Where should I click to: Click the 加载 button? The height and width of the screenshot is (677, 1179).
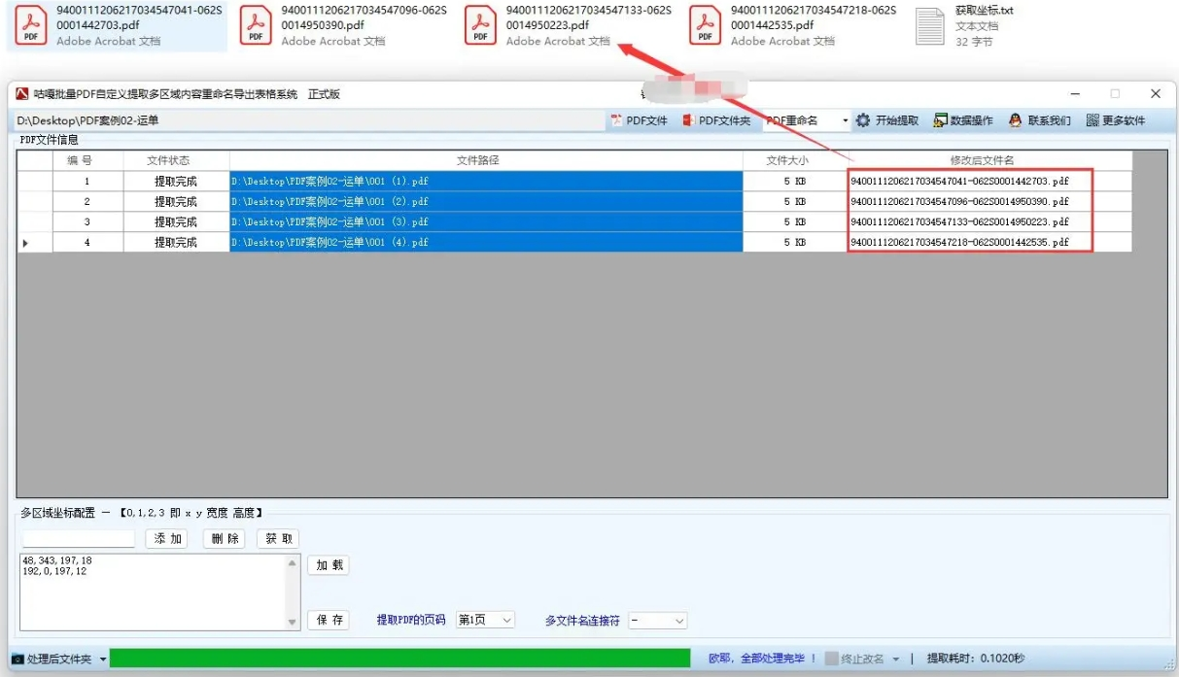[x=329, y=565]
